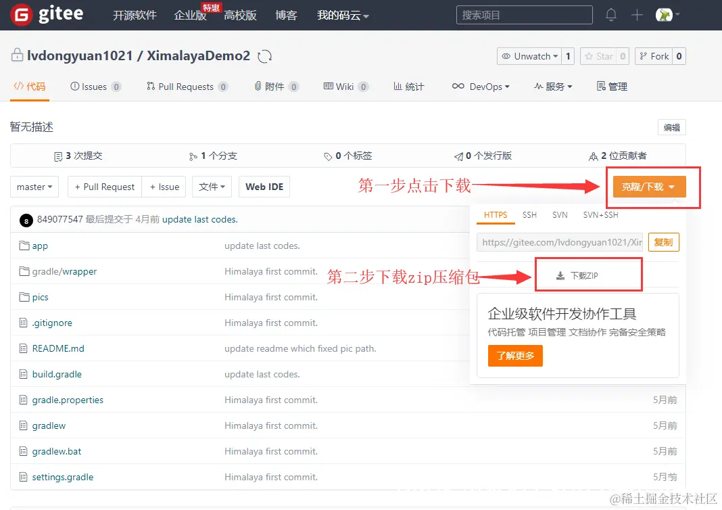The image size is (722, 510).
Task: Open the update last codes. latest commit link
Action: pyautogui.click(x=200, y=219)
